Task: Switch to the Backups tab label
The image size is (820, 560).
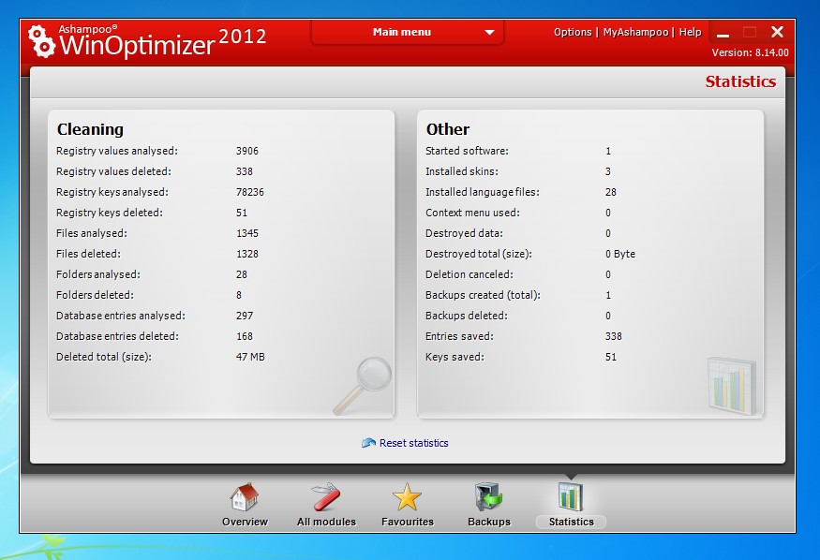Action: [x=489, y=522]
